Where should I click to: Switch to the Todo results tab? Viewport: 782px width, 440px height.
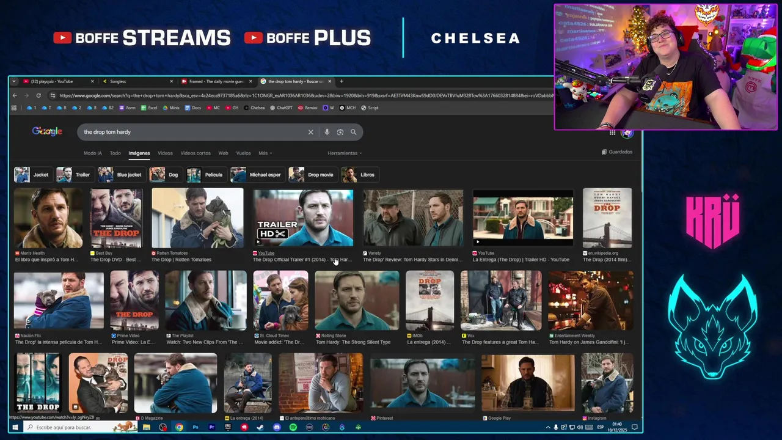coord(115,153)
